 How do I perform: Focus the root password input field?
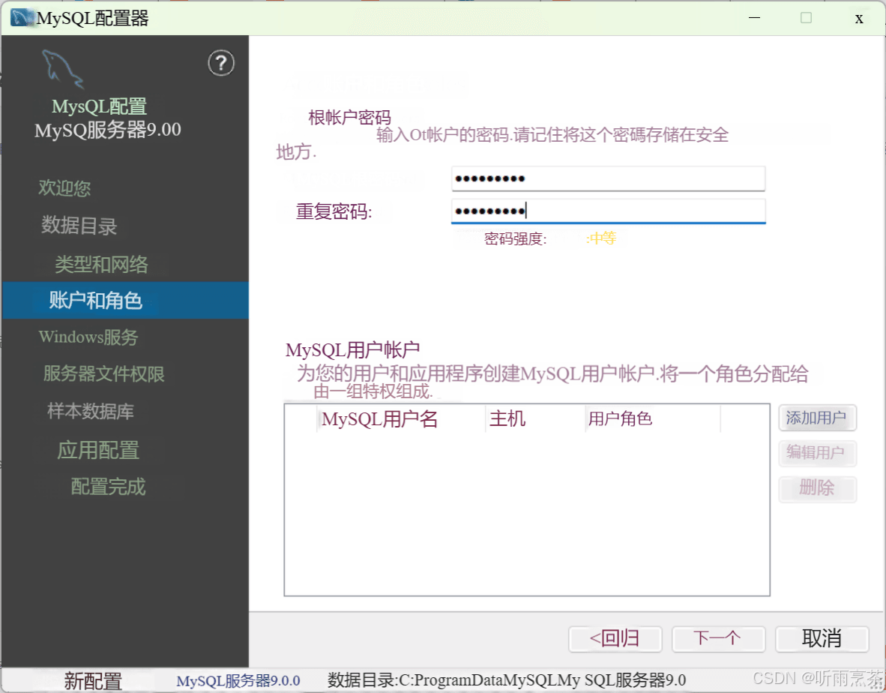pyautogui.click(x=609, y=178)
